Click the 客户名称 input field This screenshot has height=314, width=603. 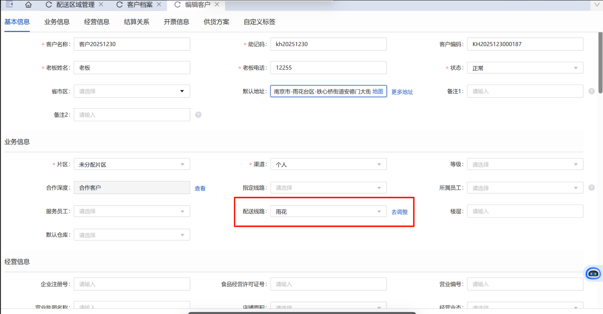click(132, 44)
